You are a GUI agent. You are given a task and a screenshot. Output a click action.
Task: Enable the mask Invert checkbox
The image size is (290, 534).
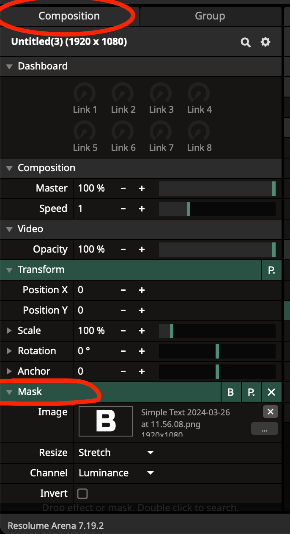coord(82,493)
